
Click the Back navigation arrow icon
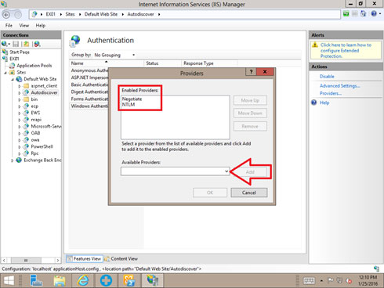point(6,15)
